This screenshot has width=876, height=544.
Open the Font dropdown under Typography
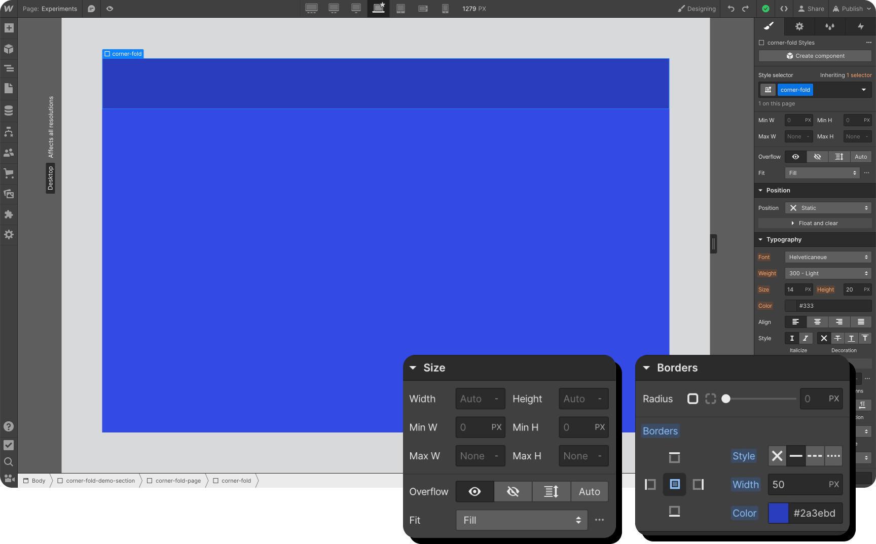827,257
